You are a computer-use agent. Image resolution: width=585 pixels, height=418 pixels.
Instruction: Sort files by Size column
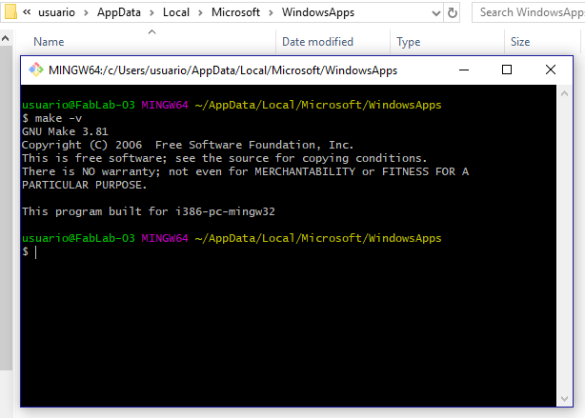click(520, 42)
